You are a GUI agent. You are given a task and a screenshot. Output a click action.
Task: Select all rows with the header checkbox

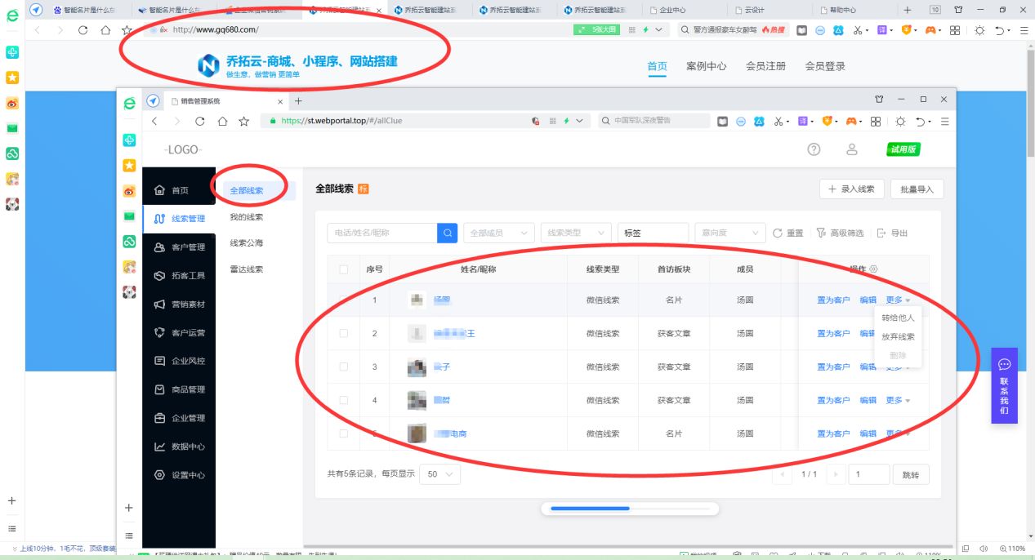[343, 269]
